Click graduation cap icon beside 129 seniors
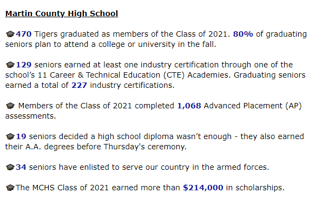 click(x=10, y=65)
